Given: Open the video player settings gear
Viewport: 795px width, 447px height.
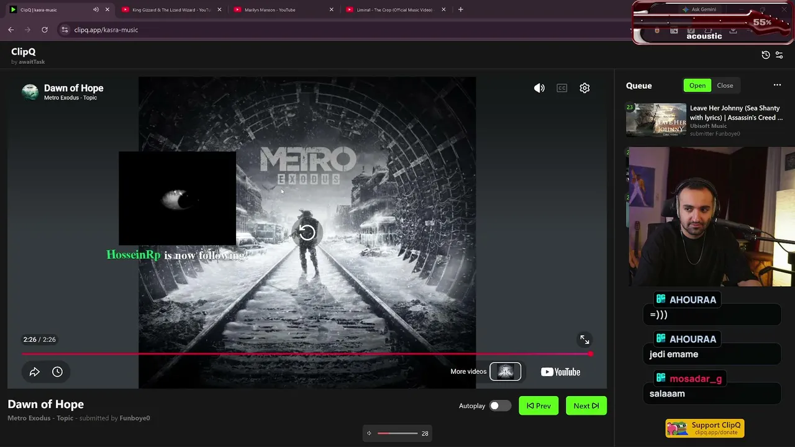Looking at the screenshot, I should (x=584, y=88).
